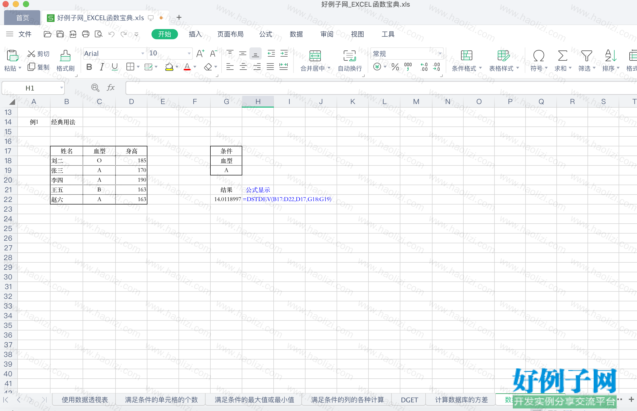
Task: Toggle top vertical alignment
Action: 230,53
